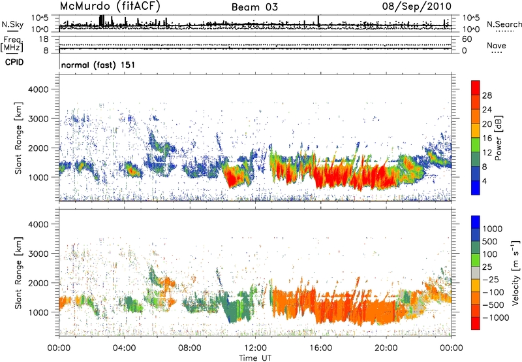This screenshot has height=362, width=522.
Task: Click the "N.Sky" legend label
Action: [x=12, y=25]
